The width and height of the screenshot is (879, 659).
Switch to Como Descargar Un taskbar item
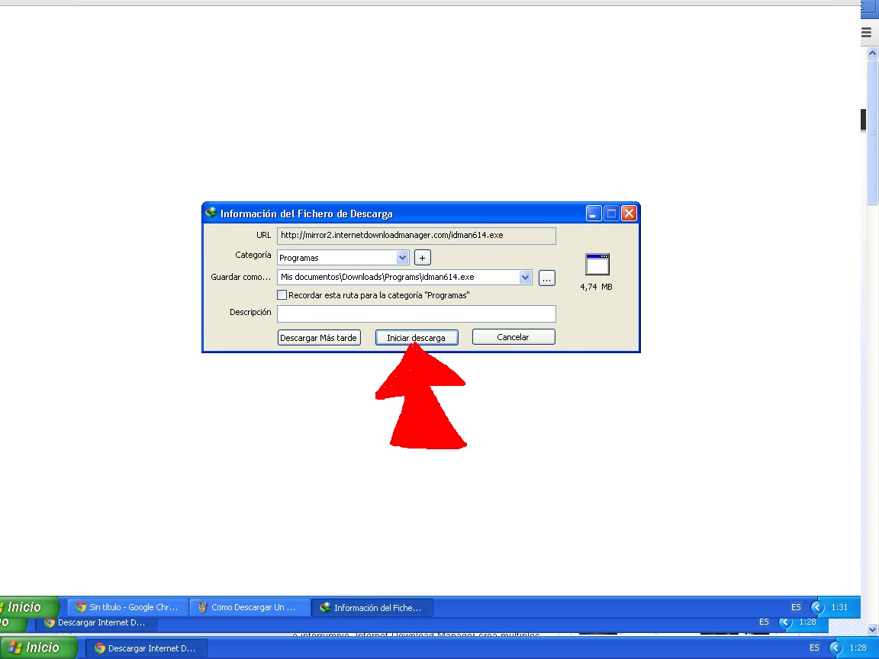pos(250,607)
